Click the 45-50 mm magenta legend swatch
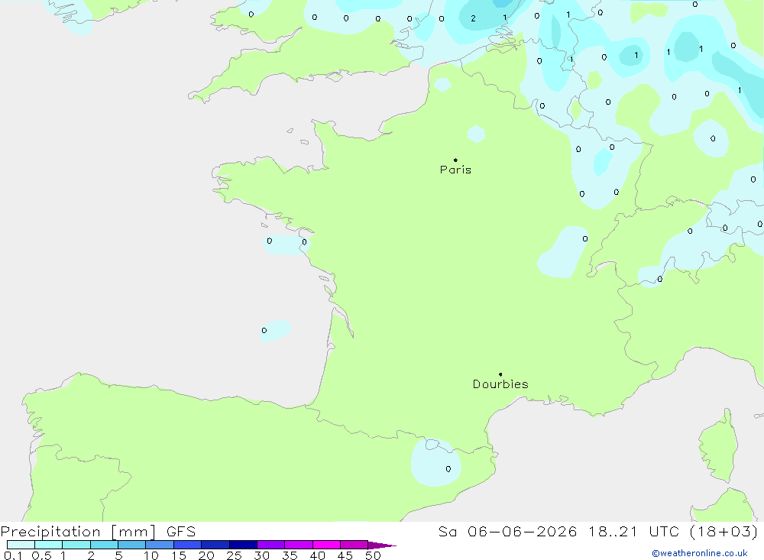The height and width of the screenshot is (560, 764). 354,545
